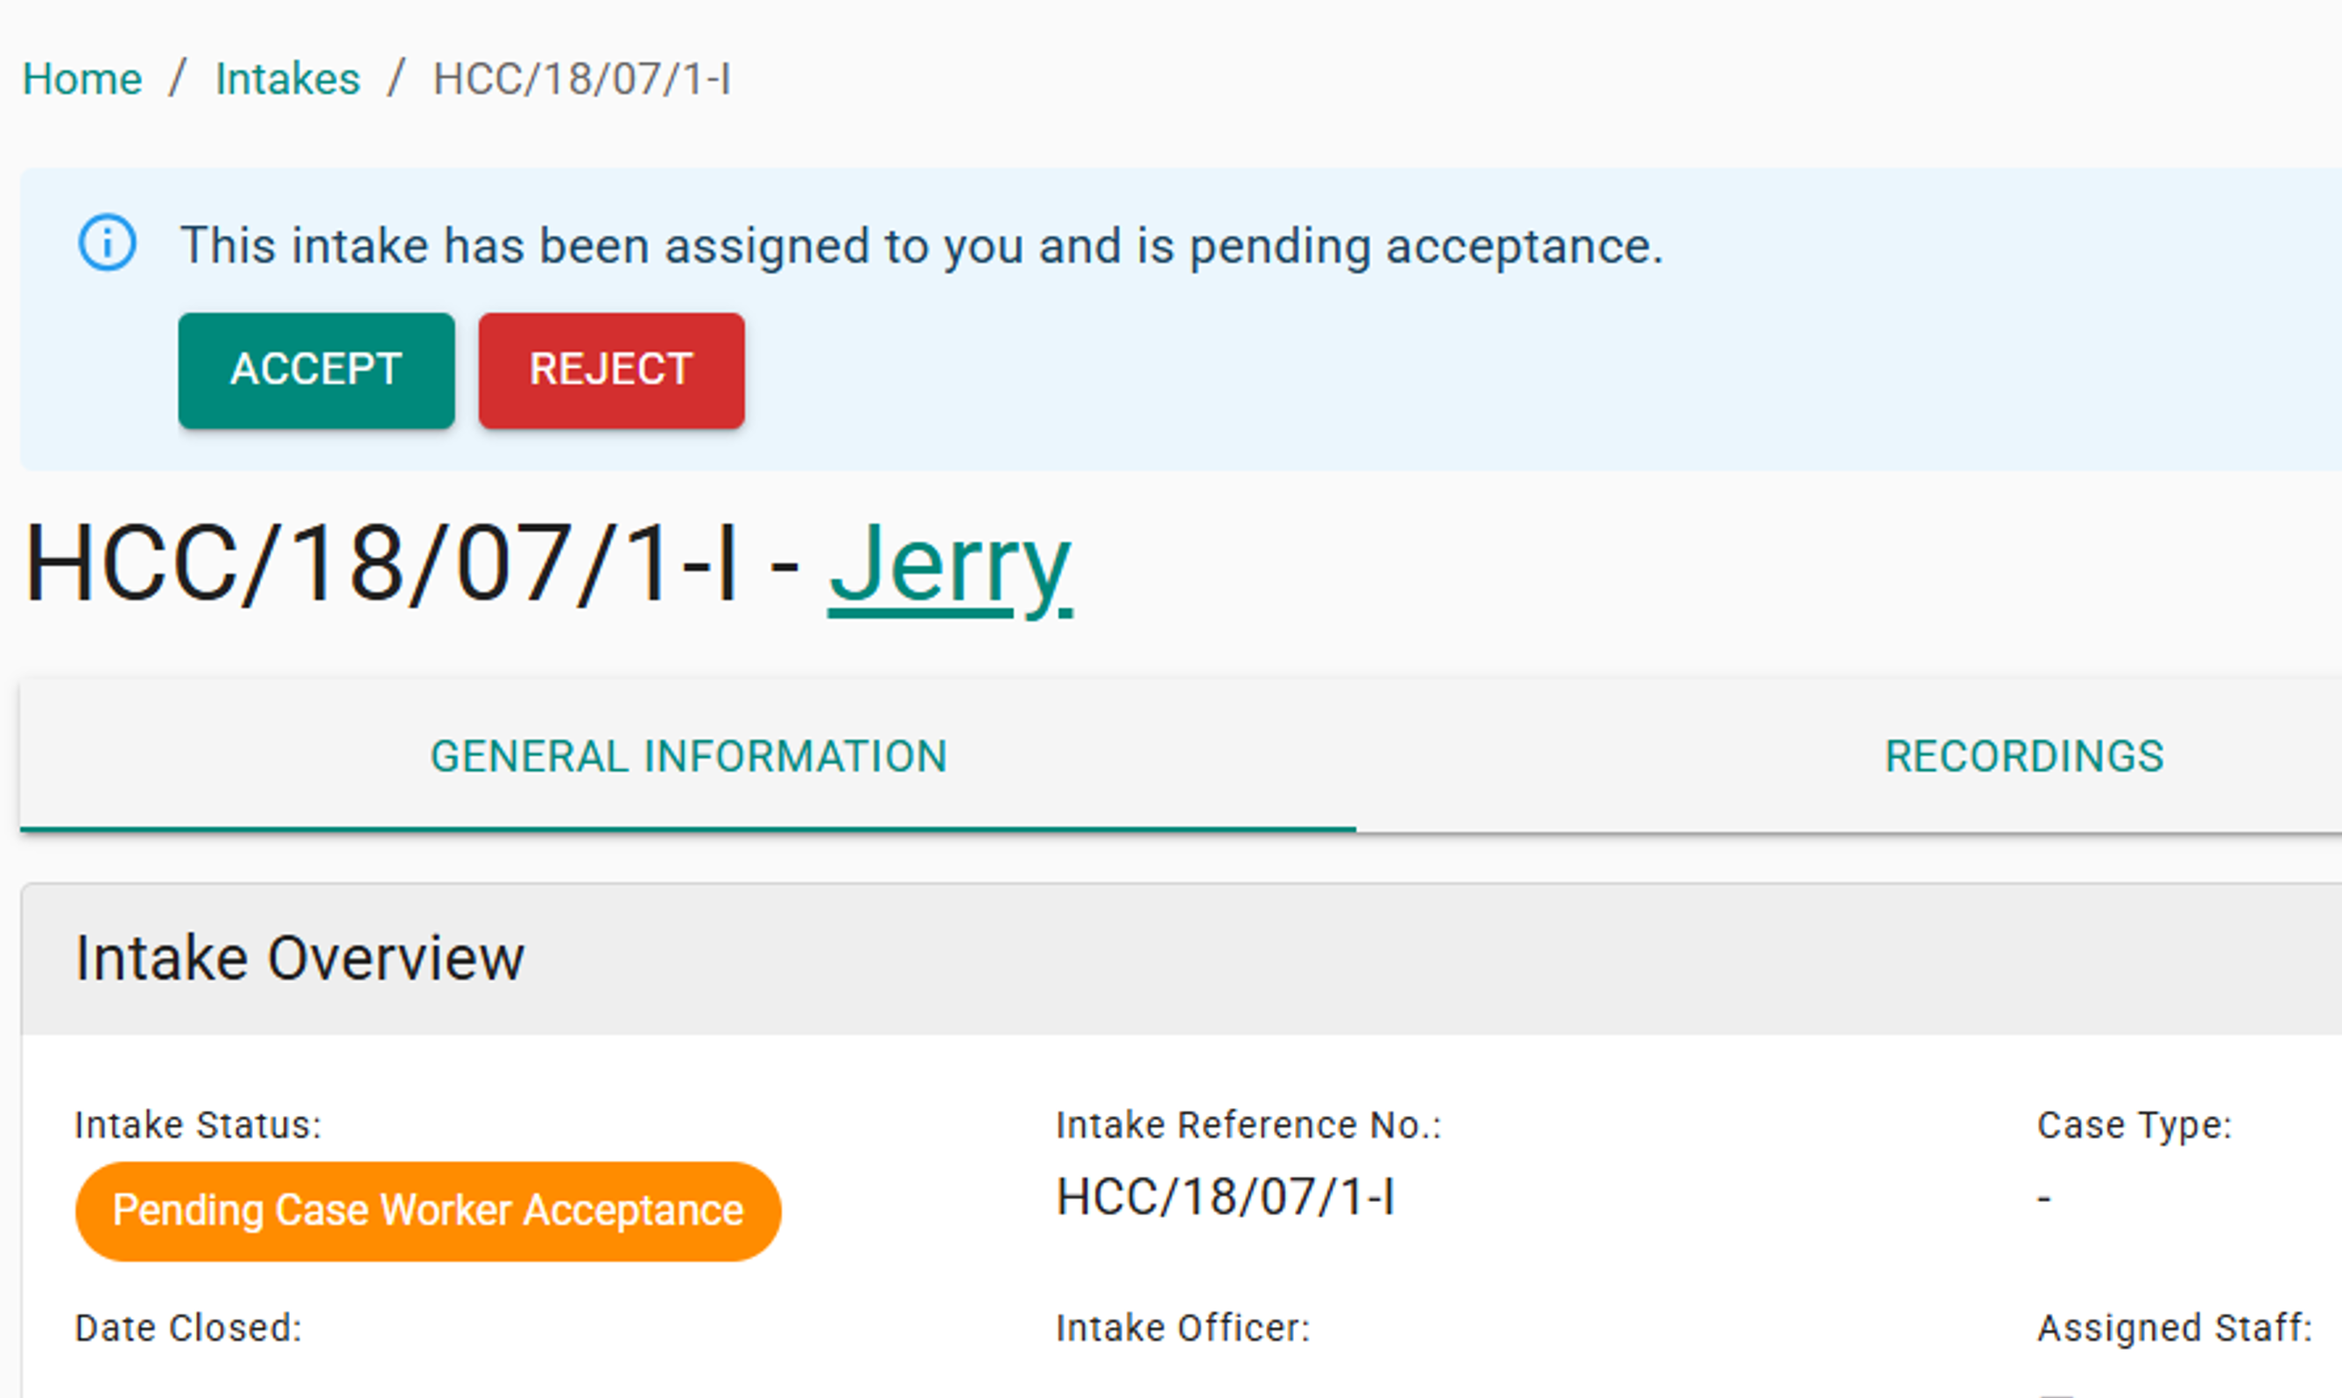Go to Home via the breadcrumb

coord(82,79)
